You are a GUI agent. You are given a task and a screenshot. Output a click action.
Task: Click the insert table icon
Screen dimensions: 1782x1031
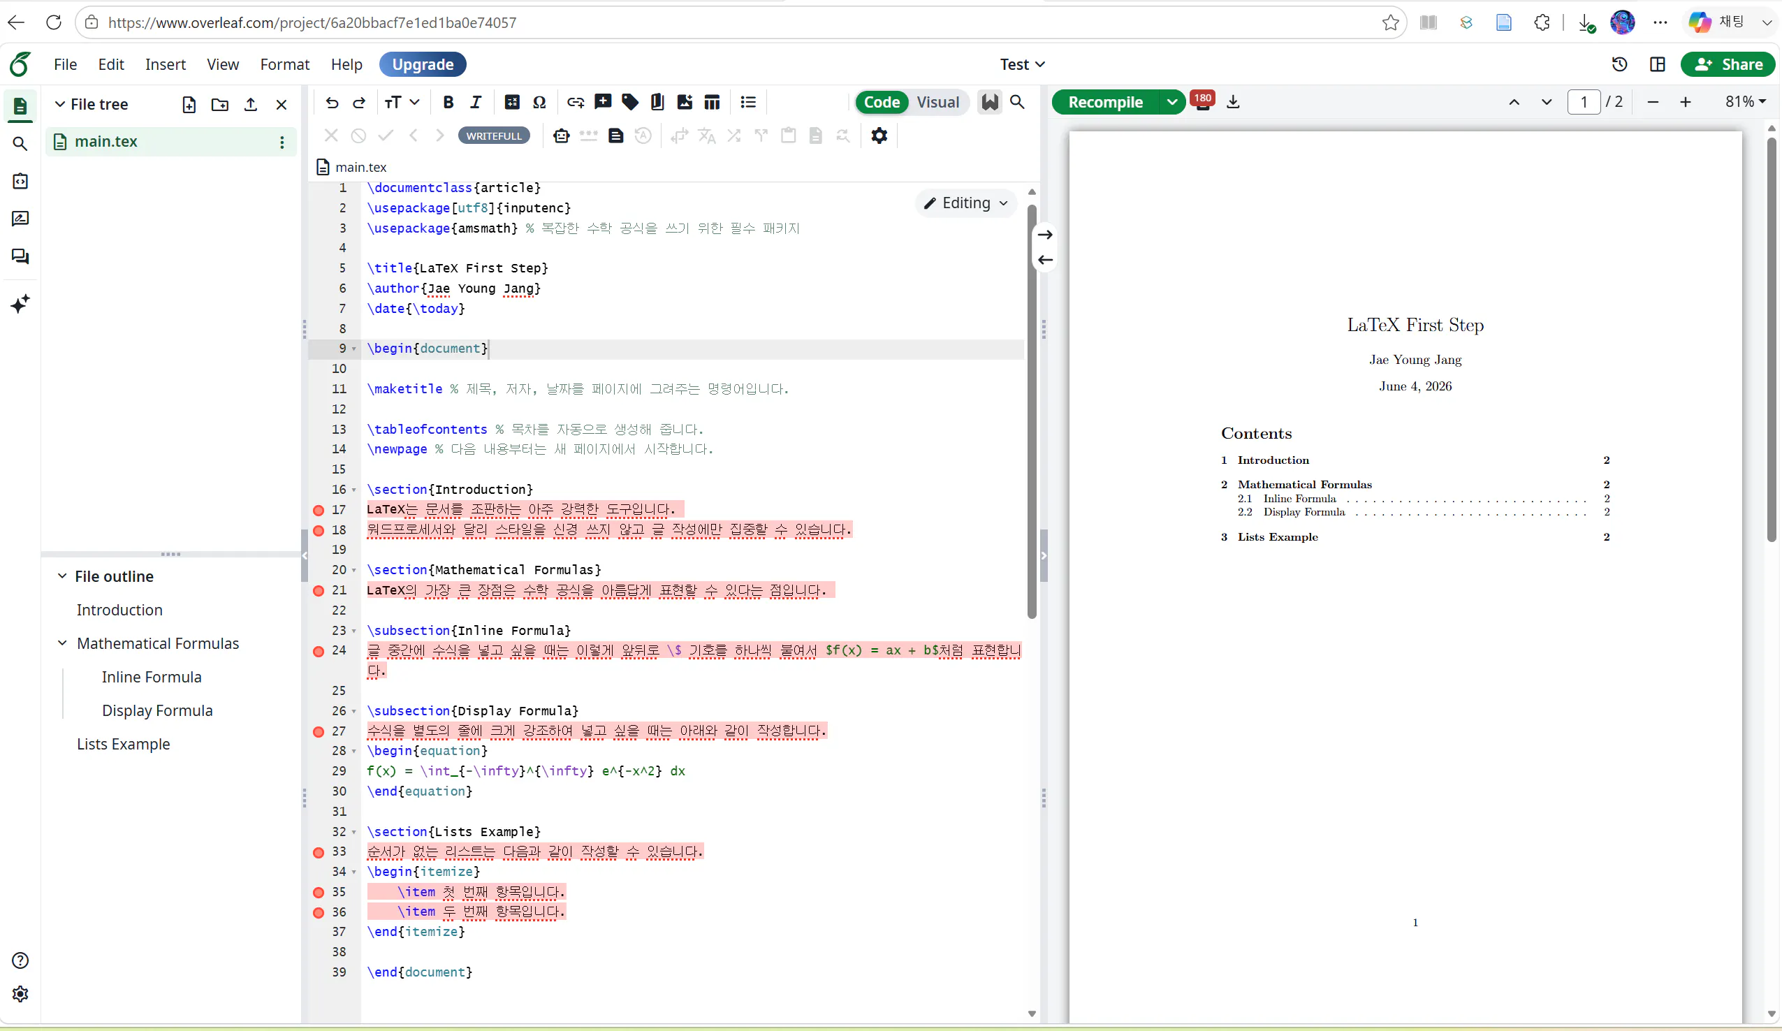click(x=712, y=103)
